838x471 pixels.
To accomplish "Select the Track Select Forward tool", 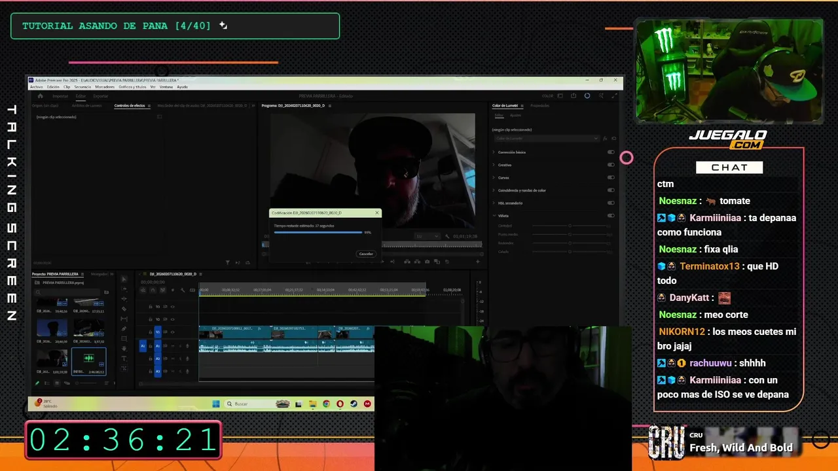I will click(x=124, y=289).
